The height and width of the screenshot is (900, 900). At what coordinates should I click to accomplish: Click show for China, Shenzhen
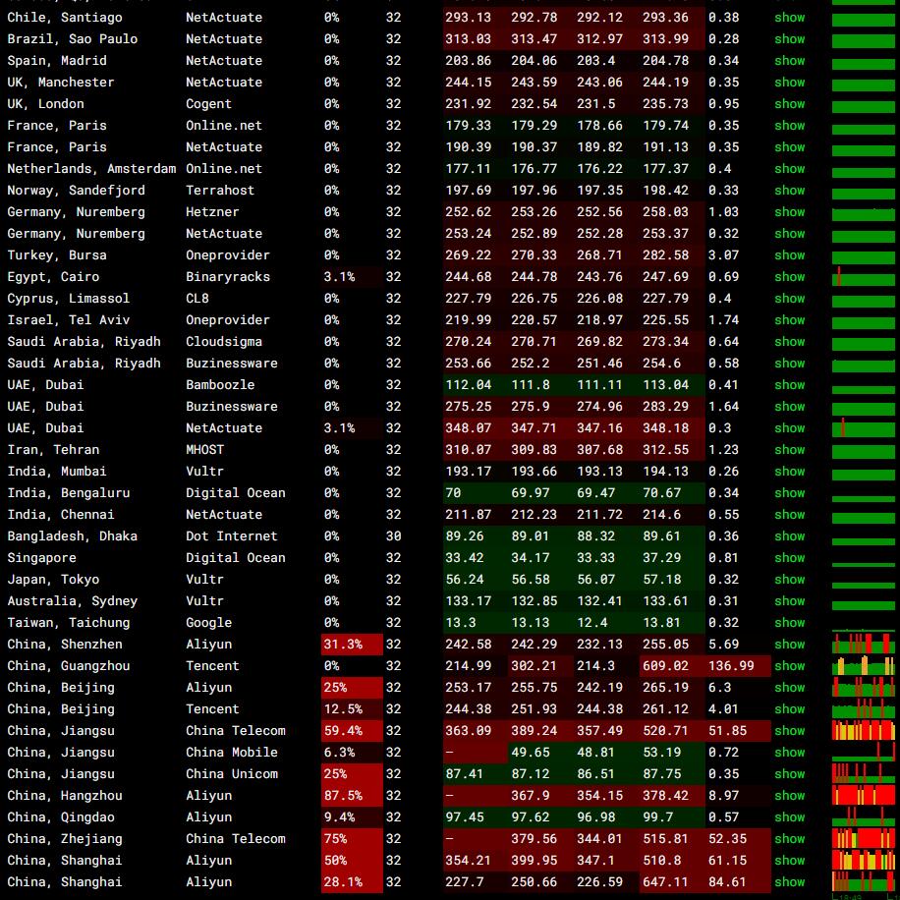789,644
